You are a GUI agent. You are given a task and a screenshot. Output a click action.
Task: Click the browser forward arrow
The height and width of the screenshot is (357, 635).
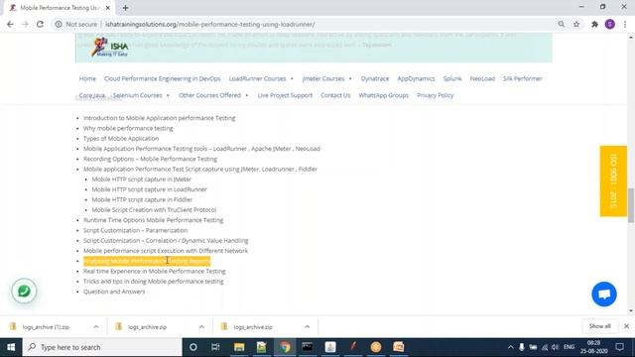coord(25,24)
